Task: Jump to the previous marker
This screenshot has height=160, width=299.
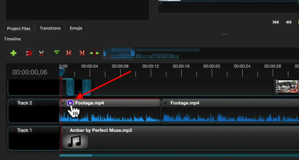Action: pyautogui.click(x=69, y=53)
